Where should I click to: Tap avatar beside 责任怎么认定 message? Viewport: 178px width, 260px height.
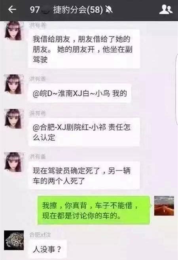13,119
